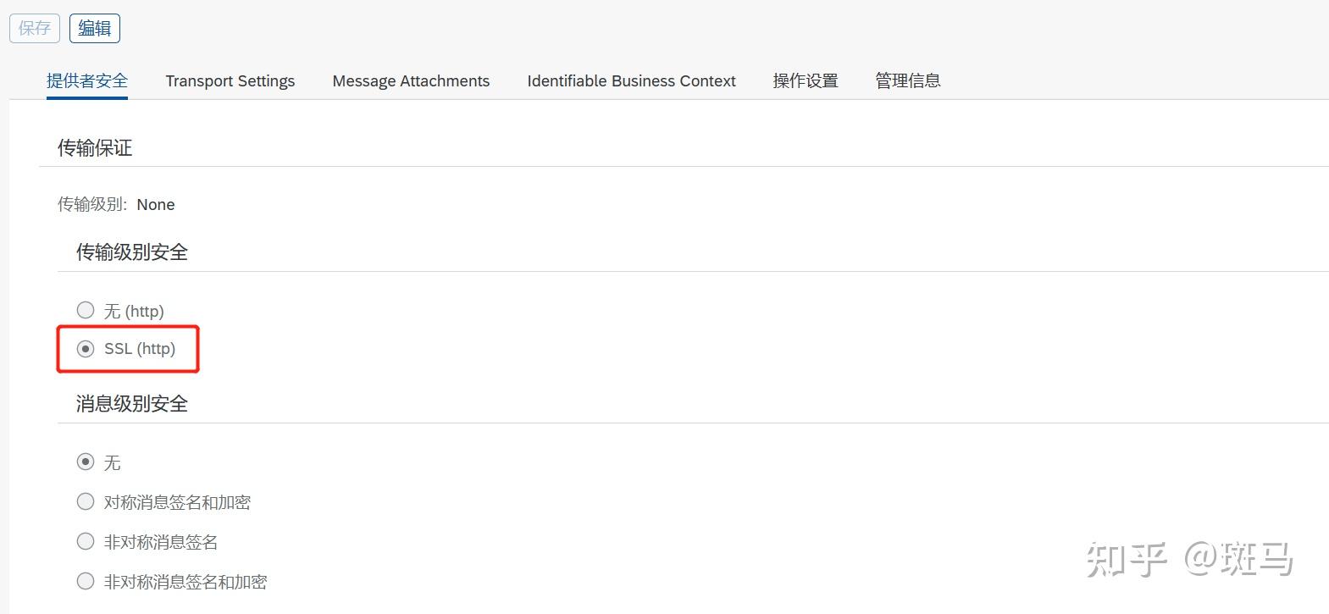Switch to the 管理信息 tab
1329x614 pixels.
click(x=908, y=80)
